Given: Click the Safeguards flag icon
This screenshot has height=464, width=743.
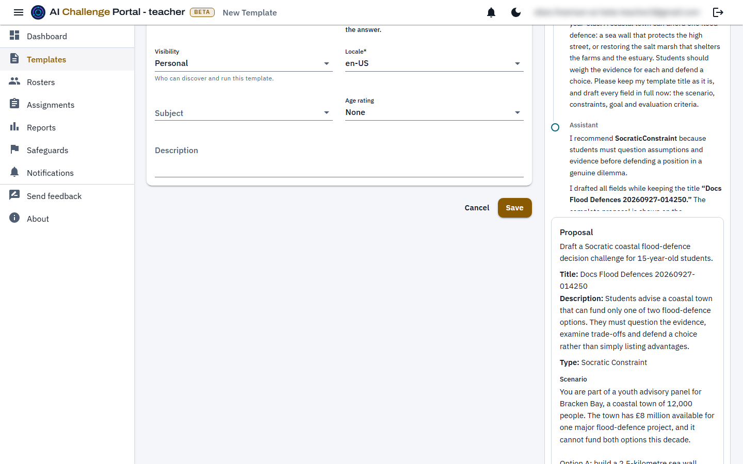Looking at the screenshot, I should click(x=14, y=150).
